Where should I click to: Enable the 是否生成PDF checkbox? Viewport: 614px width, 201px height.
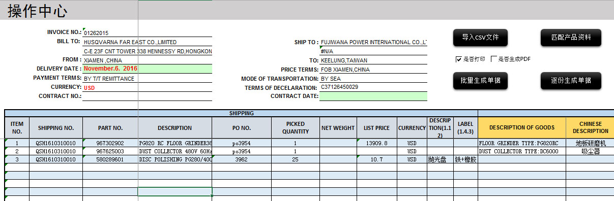coord(493,59)
